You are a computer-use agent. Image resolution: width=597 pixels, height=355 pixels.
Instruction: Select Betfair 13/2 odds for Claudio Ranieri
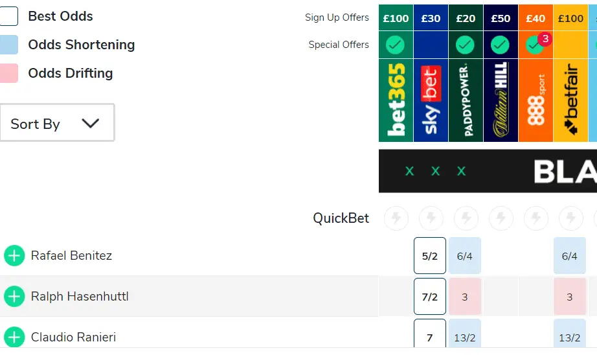tap(570, 337)
